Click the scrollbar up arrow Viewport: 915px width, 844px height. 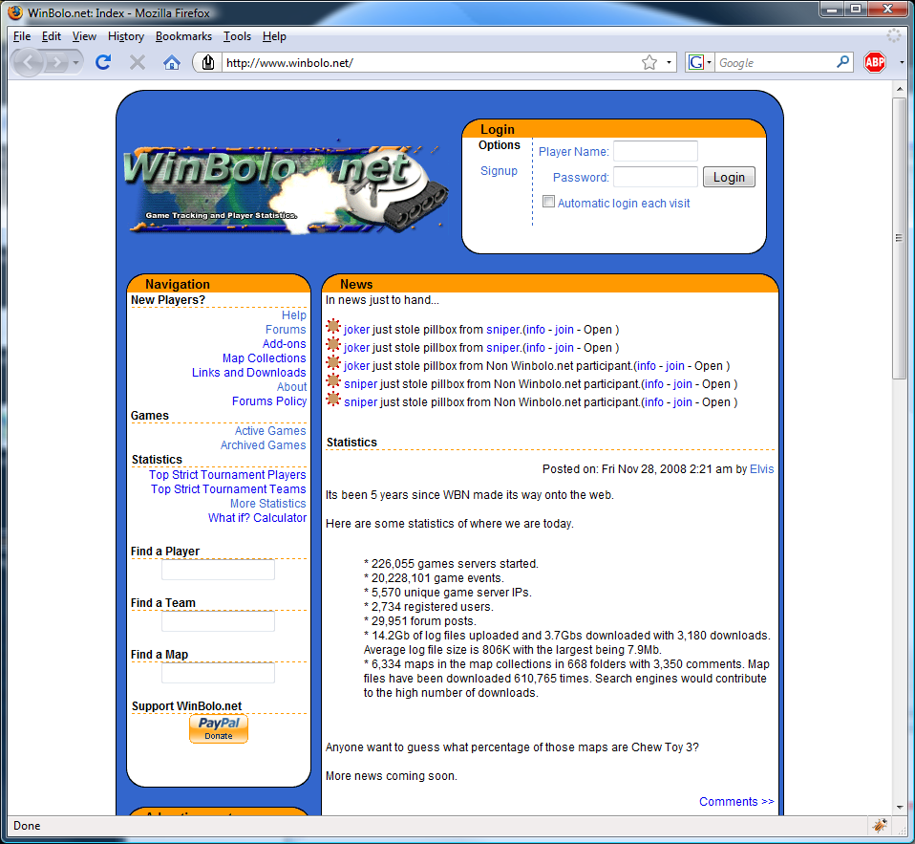tap(900, 89)
